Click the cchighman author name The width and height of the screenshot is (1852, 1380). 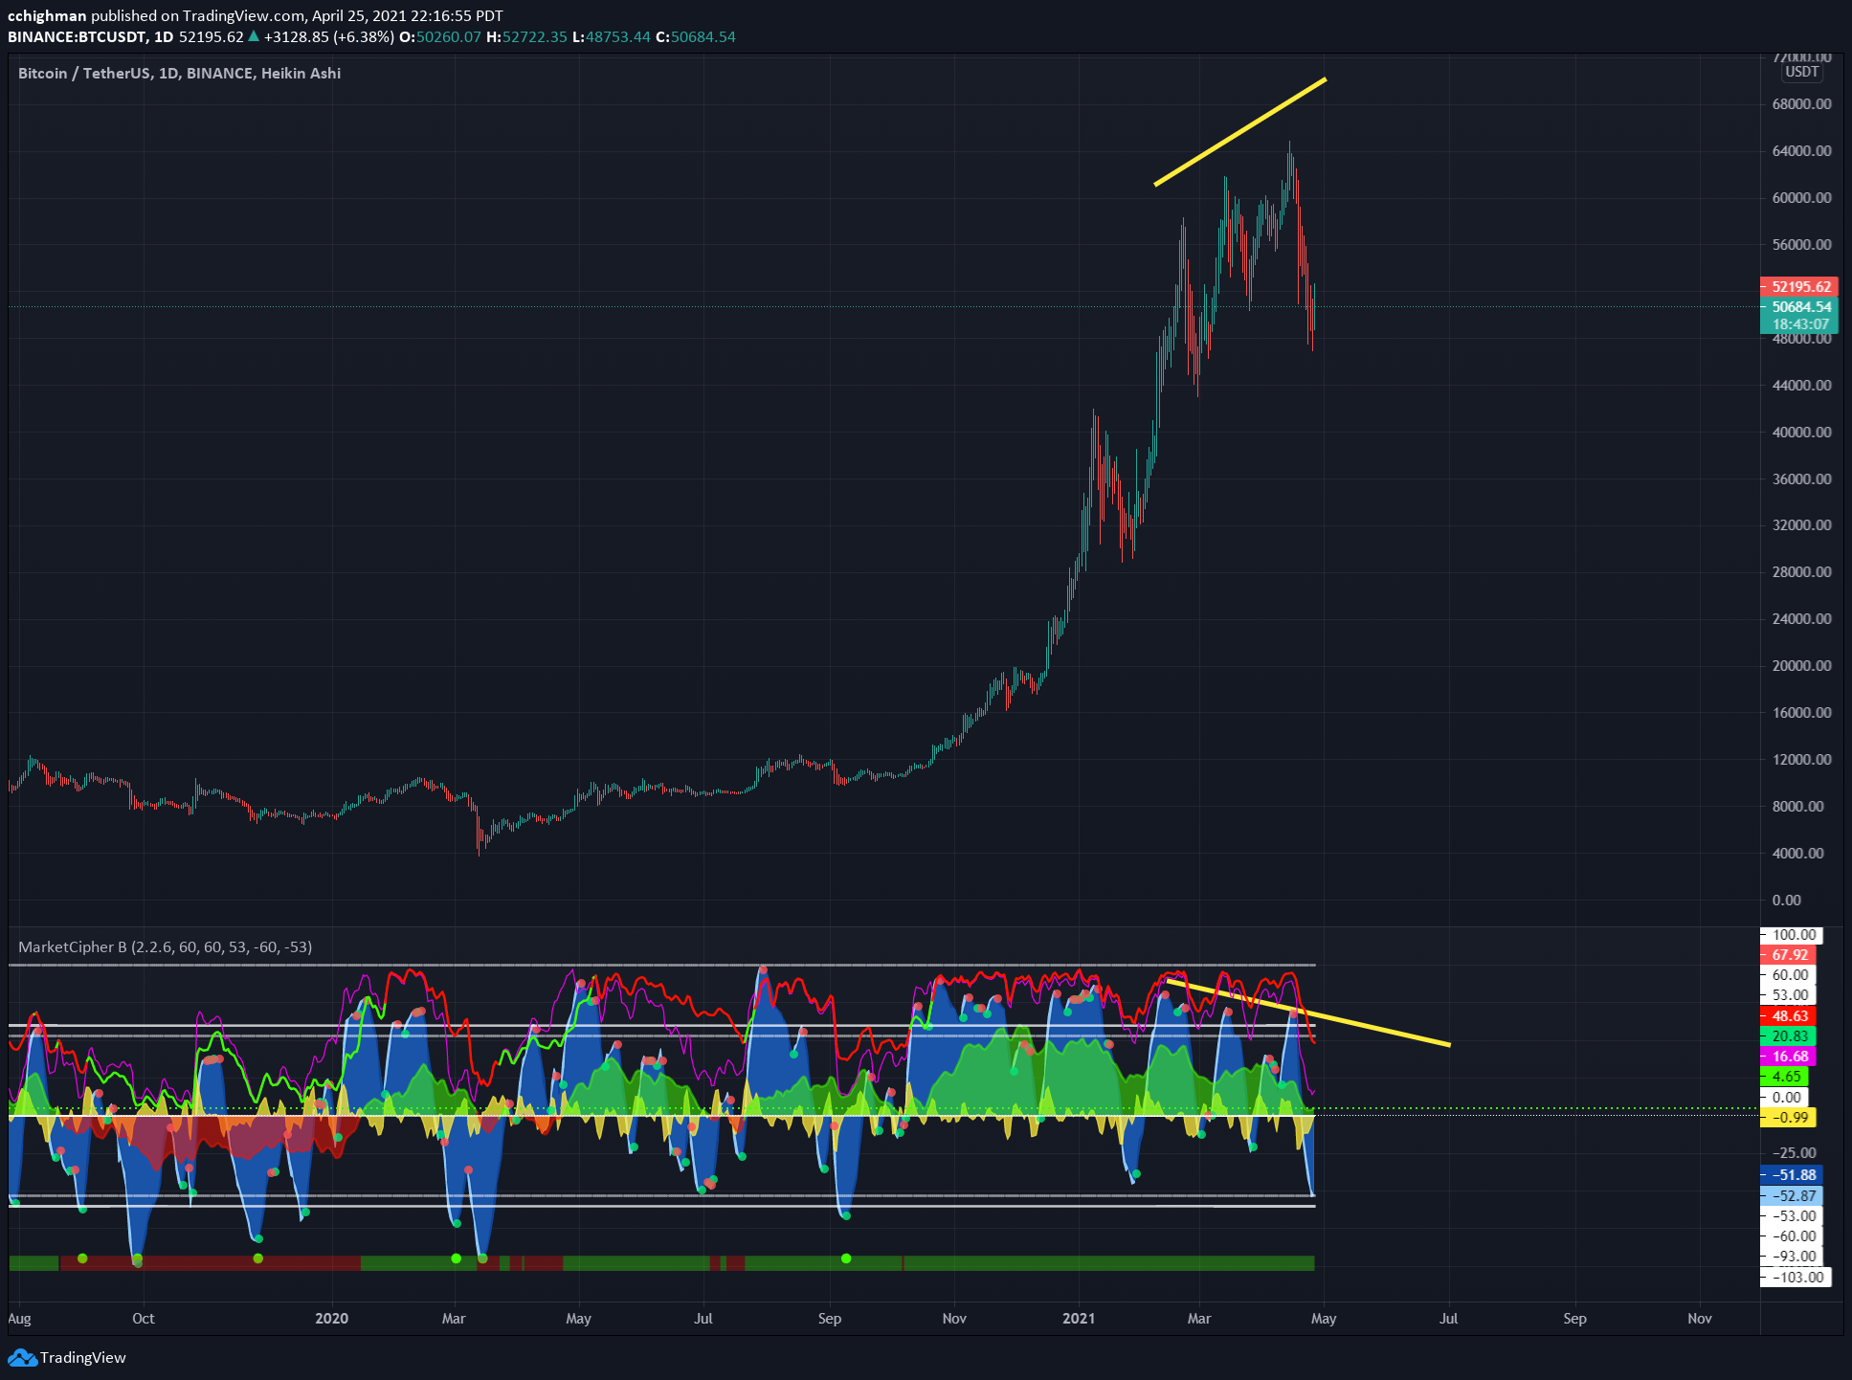pos(47,15)
